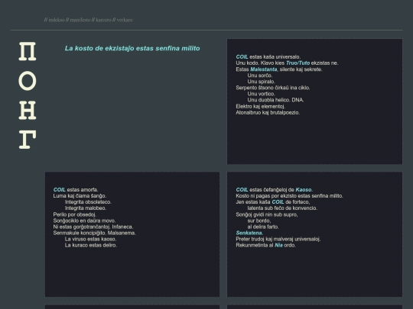Click line 'Integrita obsoleteco.'
The image size is (413, 309).
[88, 202]
